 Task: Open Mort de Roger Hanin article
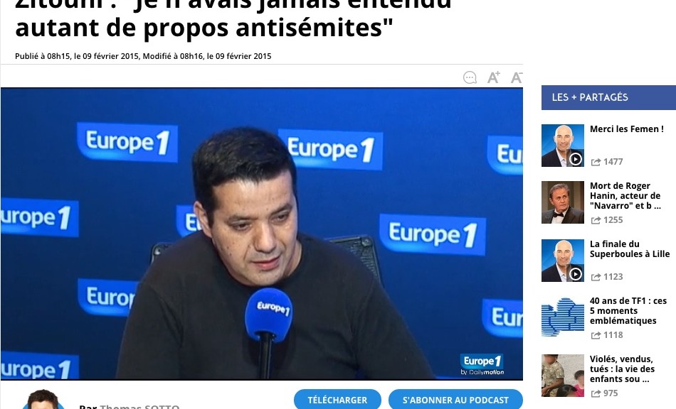pos(625,196)
